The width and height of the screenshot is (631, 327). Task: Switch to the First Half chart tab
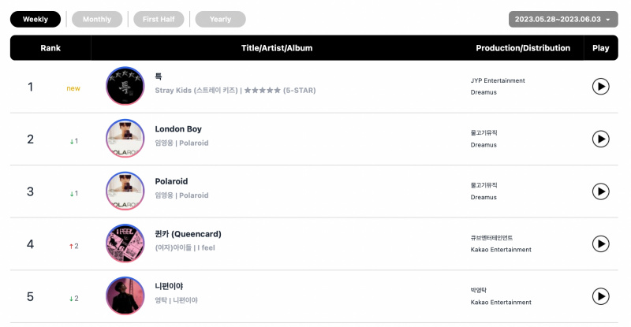pos(159,20)
